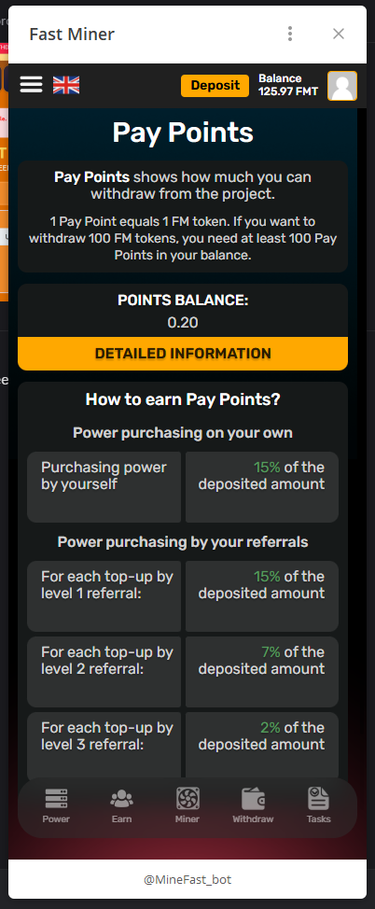375x909 pixels.
Task: Go to Power server icon
Action: click(x=56, y=799)
